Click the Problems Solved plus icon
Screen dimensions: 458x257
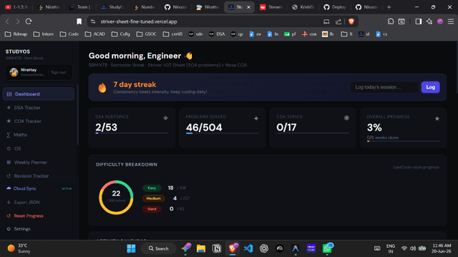[x=256, y=119]
